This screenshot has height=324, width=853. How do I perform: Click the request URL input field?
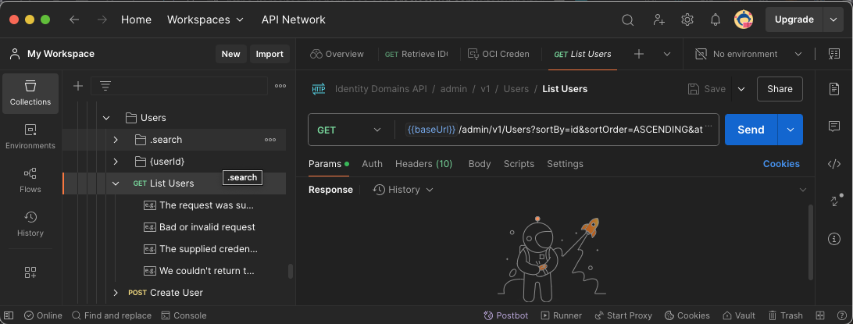(x=556, y=130)
